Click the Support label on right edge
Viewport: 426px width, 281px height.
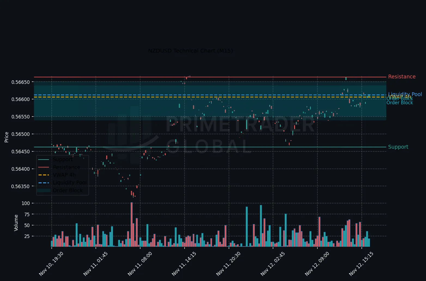coord(398,147)
